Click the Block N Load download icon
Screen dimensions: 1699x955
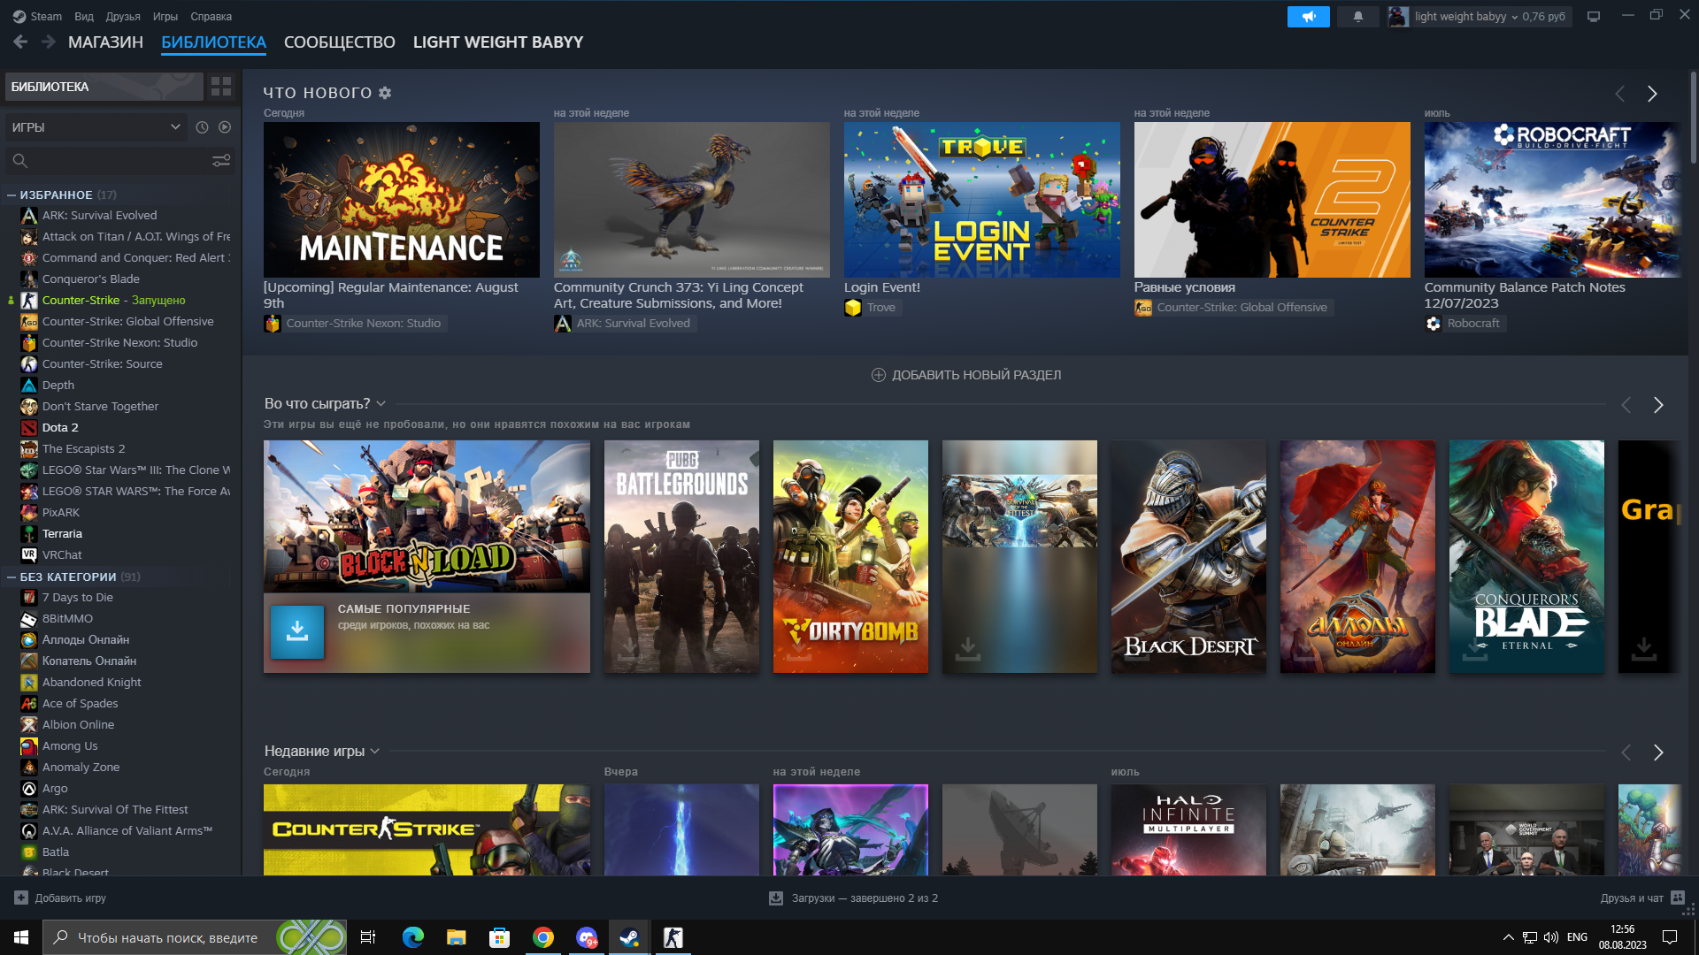297,631
